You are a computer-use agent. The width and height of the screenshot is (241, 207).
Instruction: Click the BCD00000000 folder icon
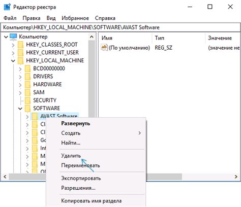(27, 68)
